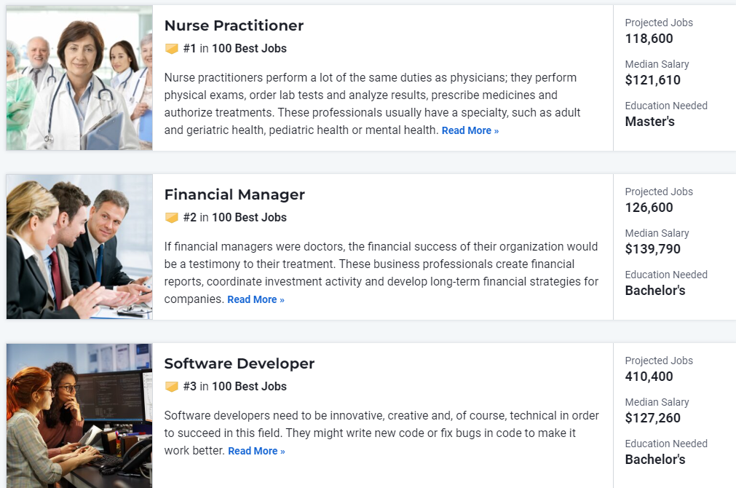Select the $139,790 median salary figure
736x488 pixels.
pos(652,249)
